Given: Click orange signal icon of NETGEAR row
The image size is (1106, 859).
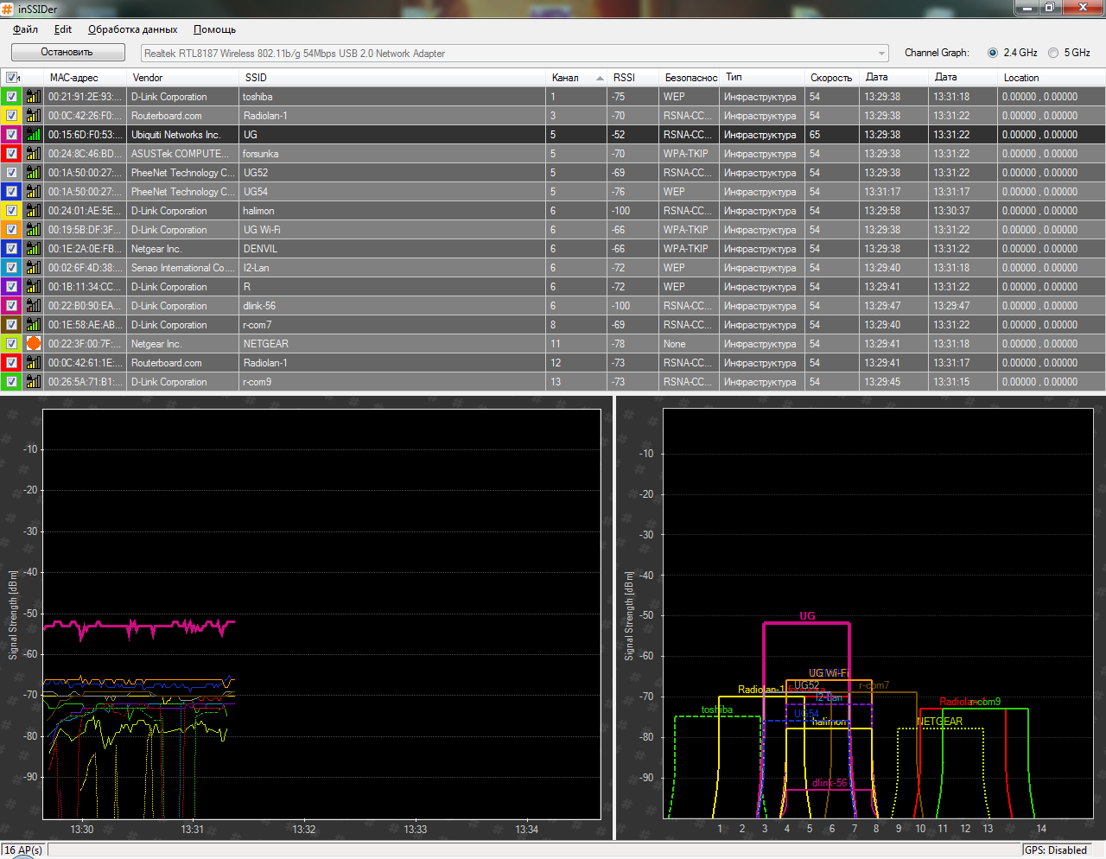Looking at the screenshot, I should coord(33,344).
